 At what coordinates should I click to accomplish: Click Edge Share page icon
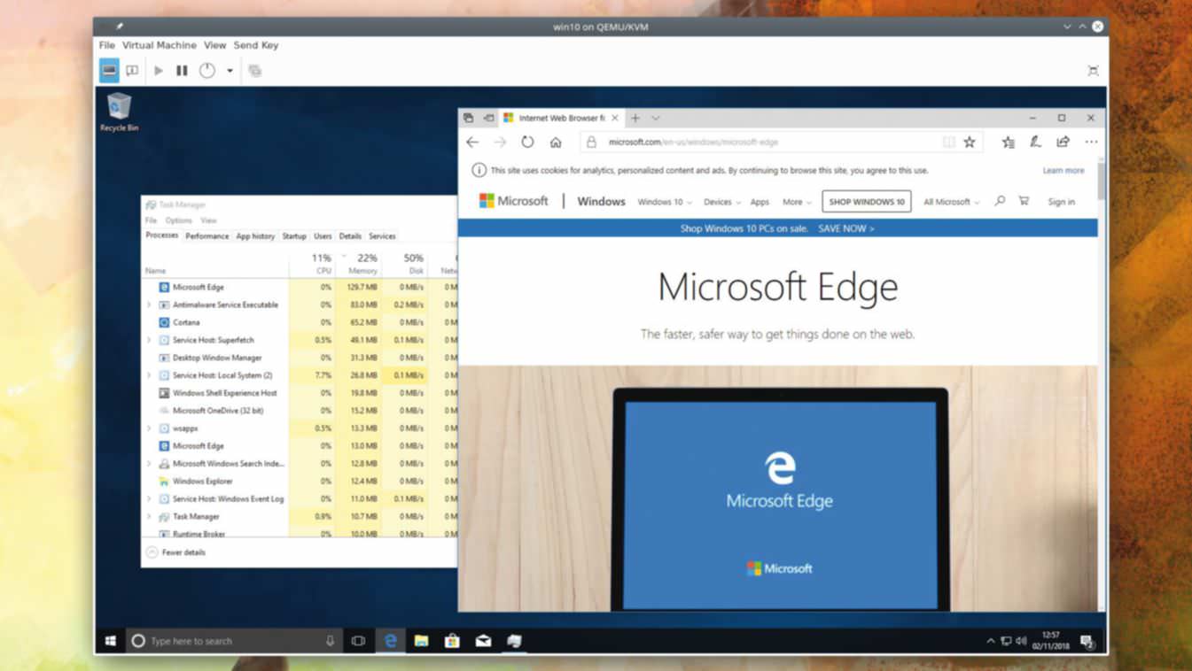[x=1063, y=142]
